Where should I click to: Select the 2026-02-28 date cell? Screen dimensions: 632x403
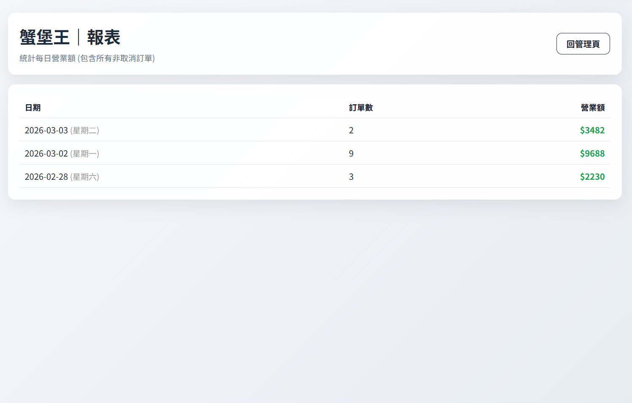[x=46, y=177]
